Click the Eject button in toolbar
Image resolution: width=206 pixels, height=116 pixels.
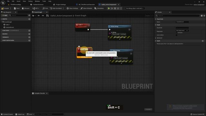(x=118, y=8)
